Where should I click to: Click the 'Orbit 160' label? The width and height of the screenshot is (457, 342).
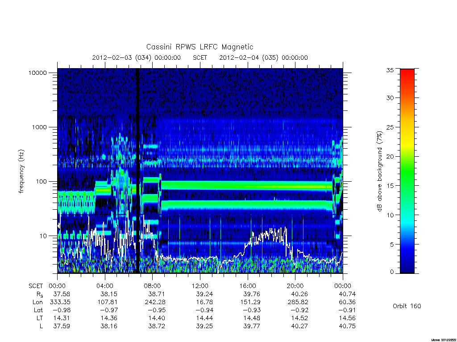[x=407, y=306]
